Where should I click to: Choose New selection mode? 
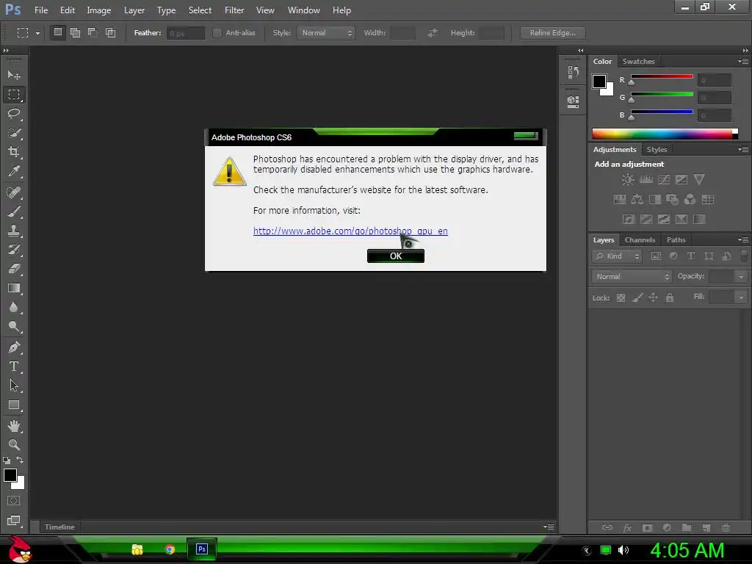pos(57,32)
